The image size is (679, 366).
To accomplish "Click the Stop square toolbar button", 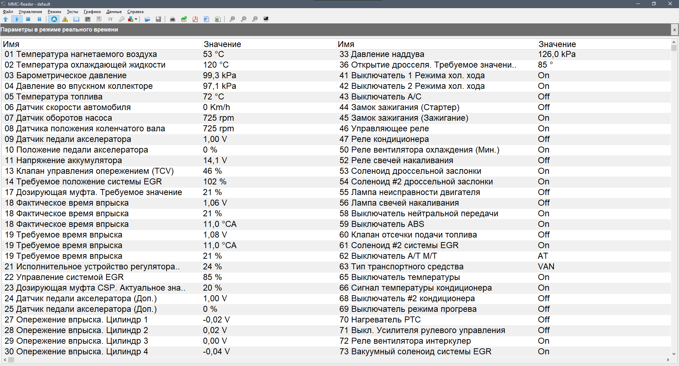I will 28,19.
